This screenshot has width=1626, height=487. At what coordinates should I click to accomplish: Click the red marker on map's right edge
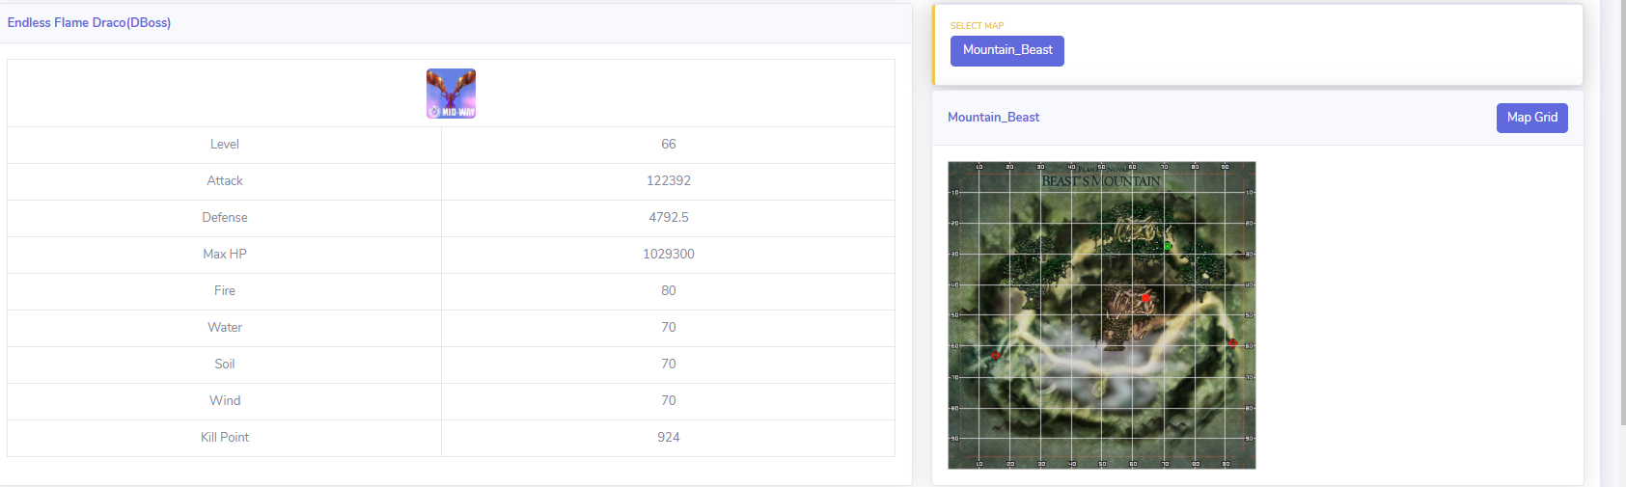[x=1232, y=342]
